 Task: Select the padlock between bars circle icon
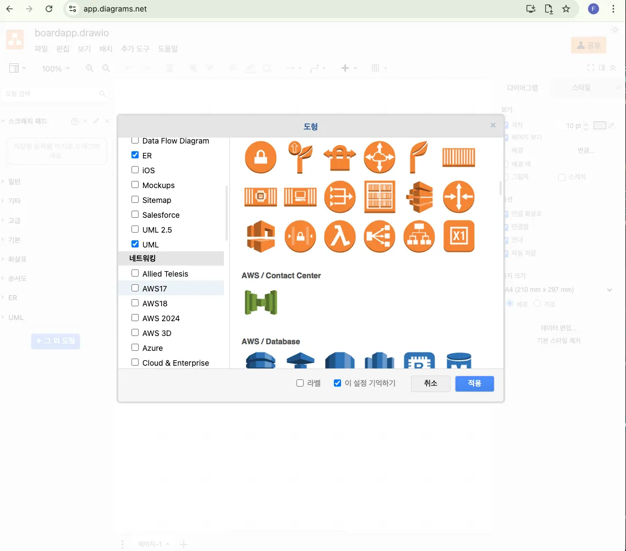(300, 236)
